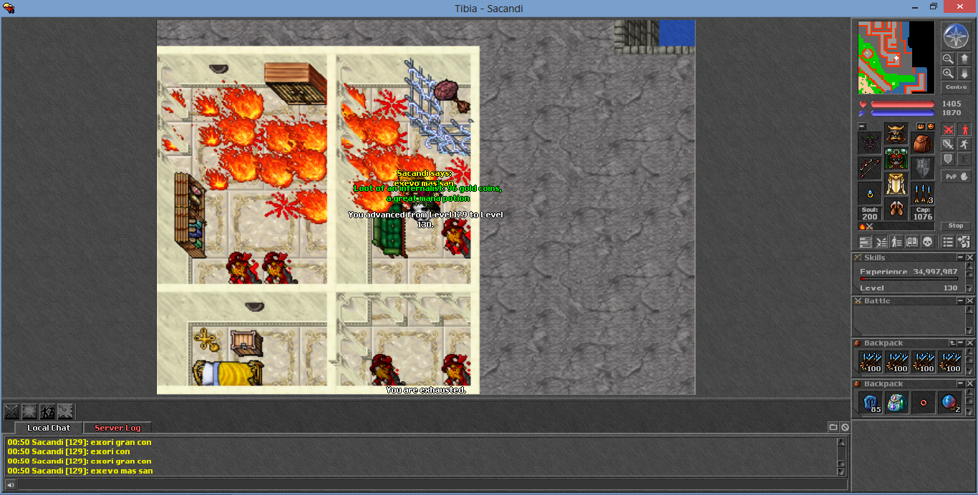Minimize the arrows Backpack panel

pyautogui.click(x=961, y=343)
